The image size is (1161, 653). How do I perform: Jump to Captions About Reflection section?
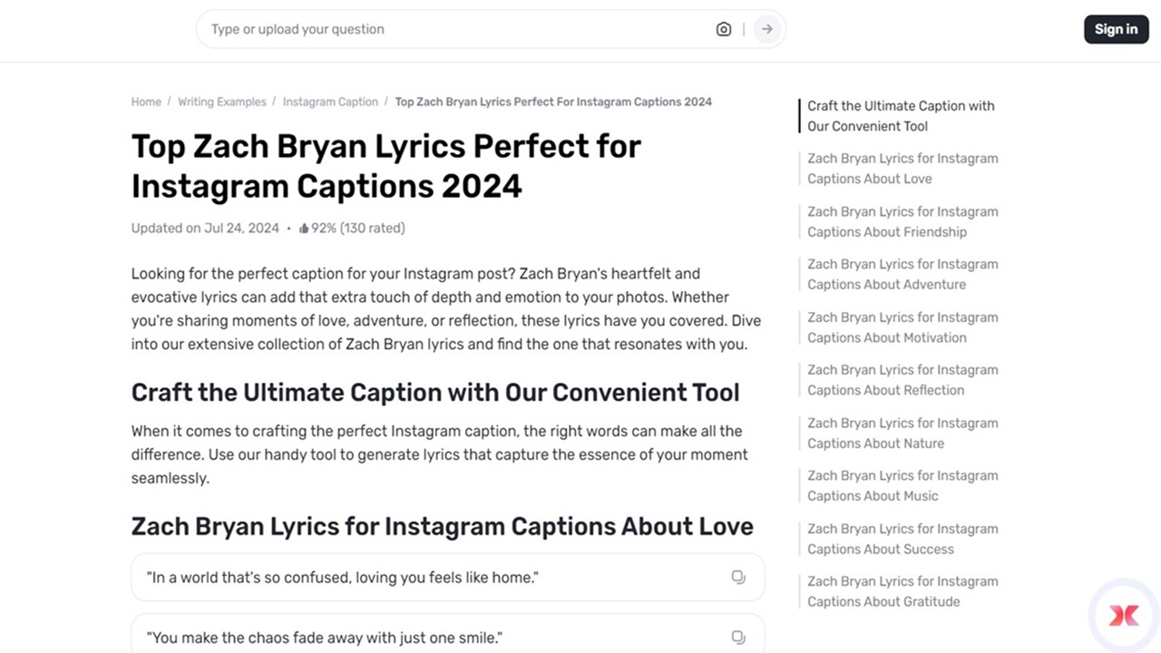point(902,379)
